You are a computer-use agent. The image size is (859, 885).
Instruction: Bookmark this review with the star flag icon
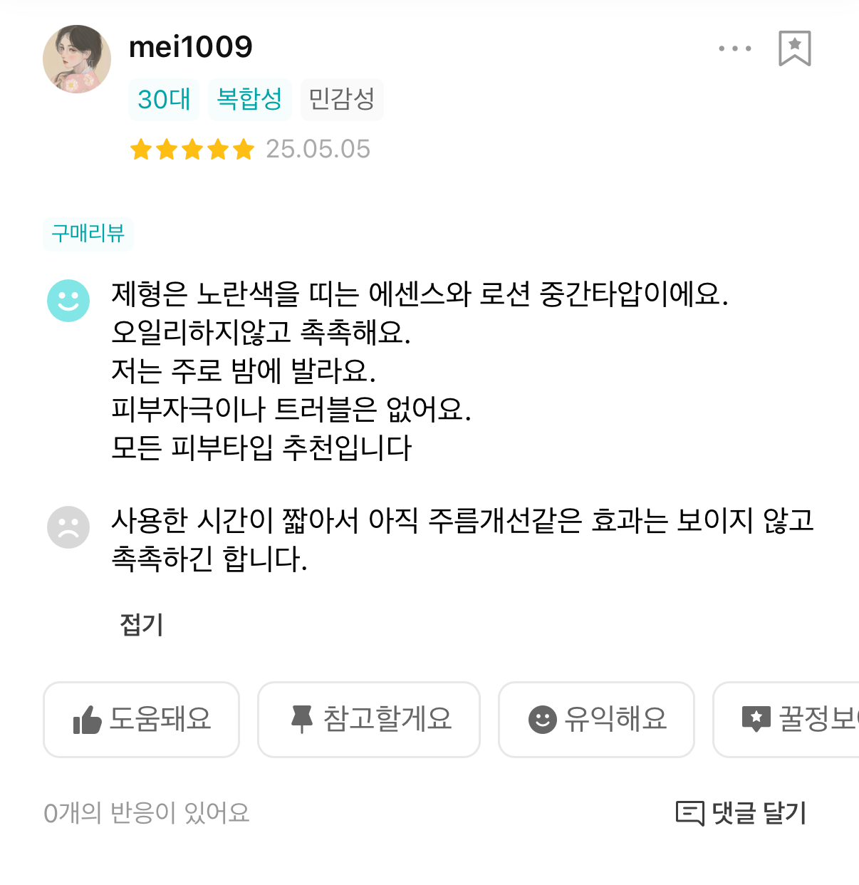point(794,48)
